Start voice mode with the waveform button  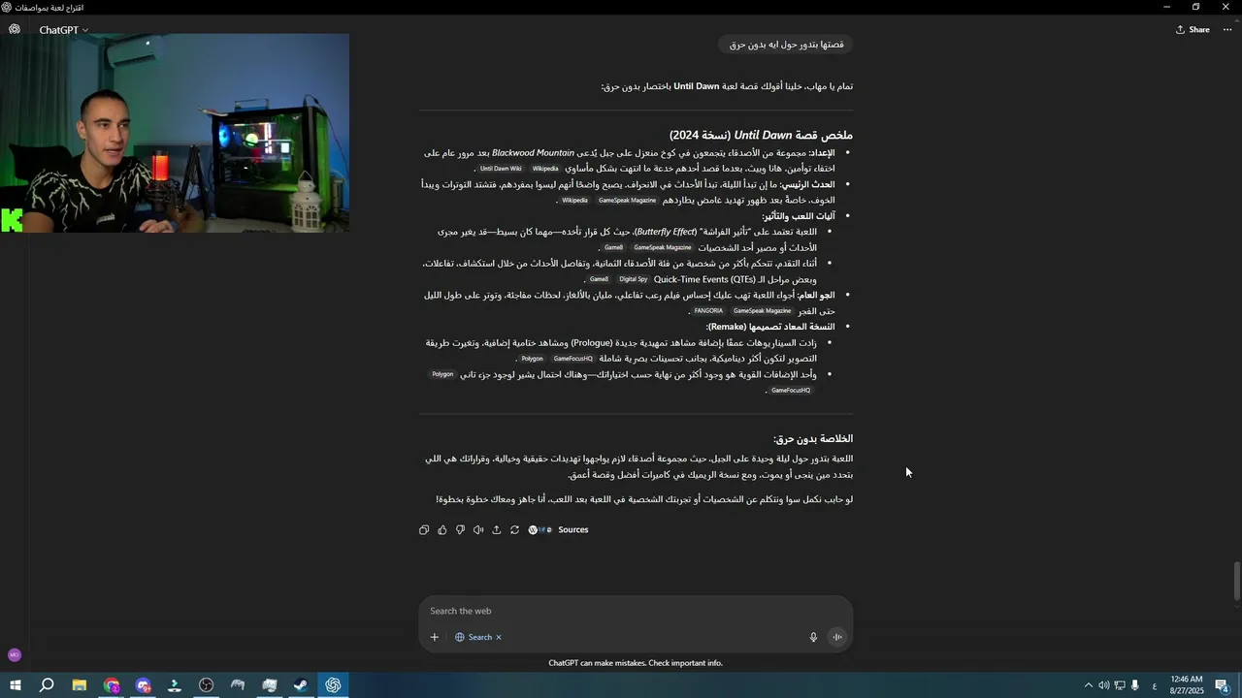tap(837, 637)
